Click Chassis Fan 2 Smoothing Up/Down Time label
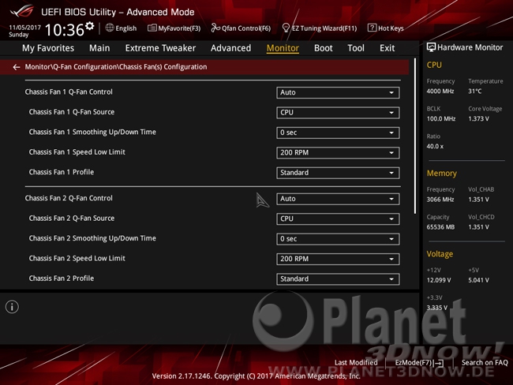The width and height of the screenshot is (513, 385). click(92, 238)
